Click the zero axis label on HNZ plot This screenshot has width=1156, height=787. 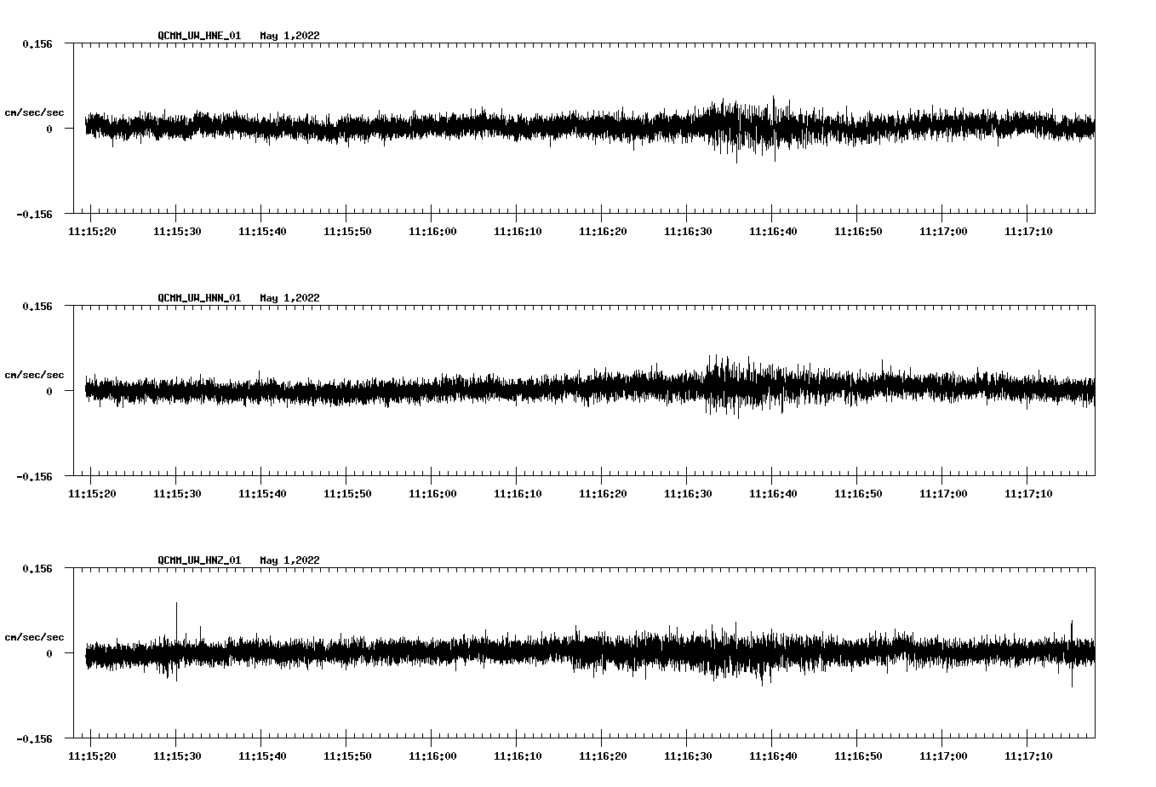(49, 653)
